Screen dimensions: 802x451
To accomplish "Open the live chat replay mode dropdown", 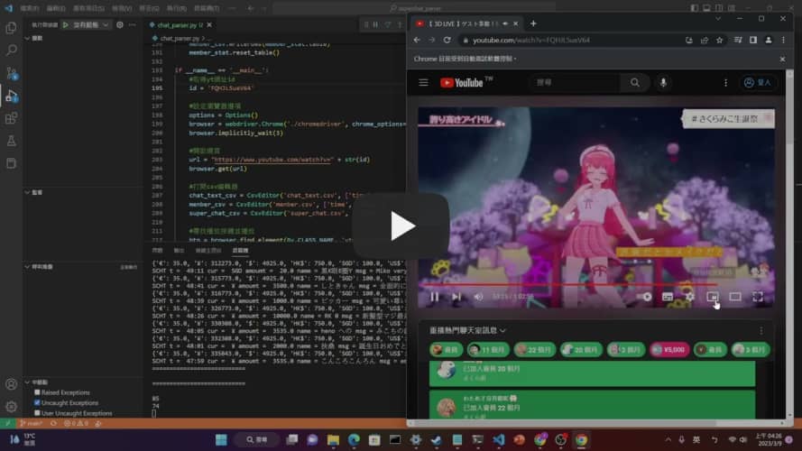I will [467, 331].
